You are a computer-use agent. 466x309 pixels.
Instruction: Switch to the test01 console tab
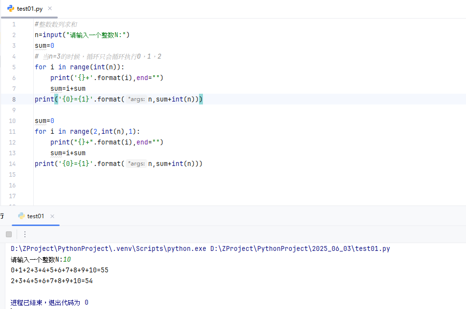click(x=35, y=216)
